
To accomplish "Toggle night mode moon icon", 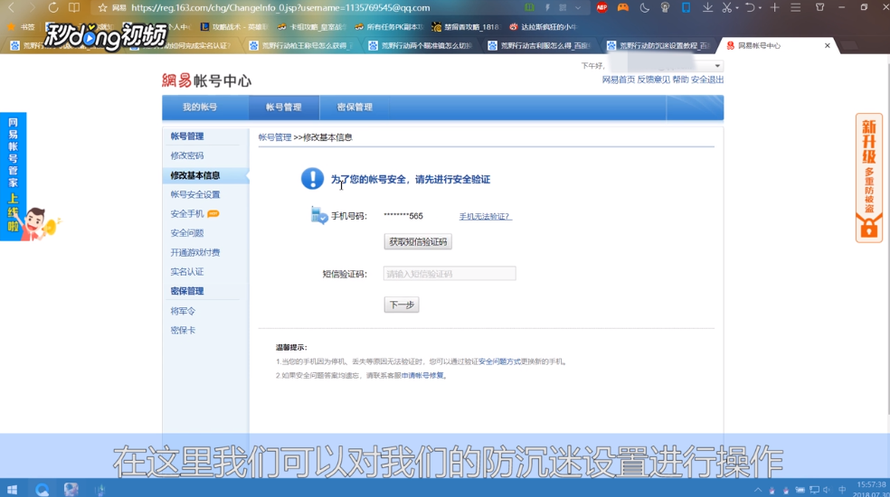I will tap(644, 7).
